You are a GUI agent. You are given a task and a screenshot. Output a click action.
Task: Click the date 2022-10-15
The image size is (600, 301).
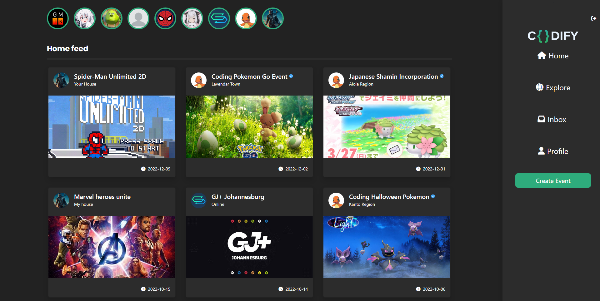(159, 289)
